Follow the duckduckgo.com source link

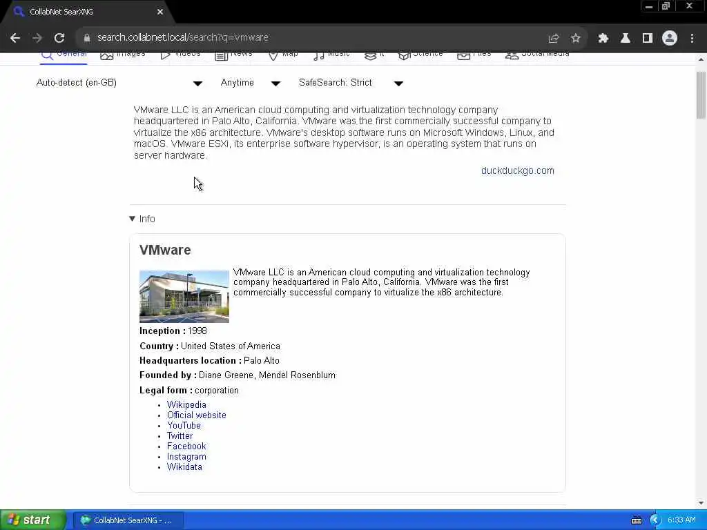point(518,171)
